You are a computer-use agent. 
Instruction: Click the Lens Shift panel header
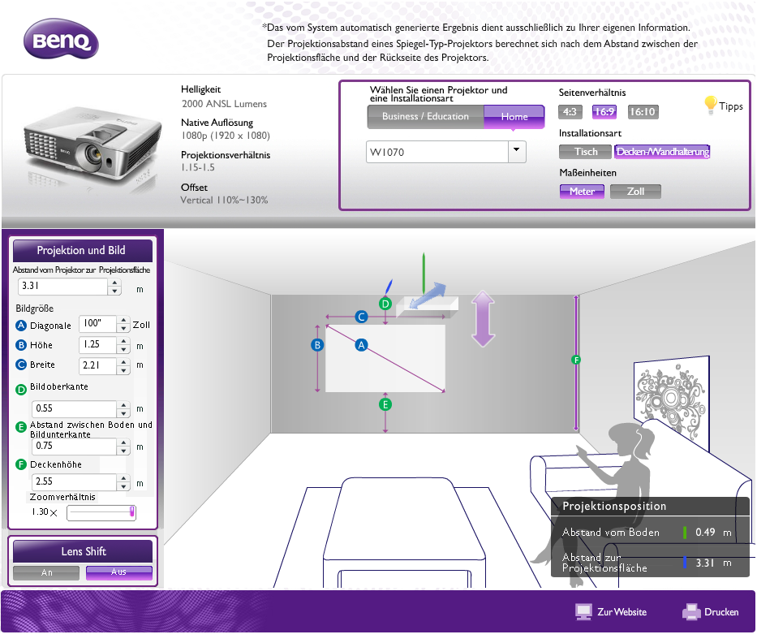83,551
